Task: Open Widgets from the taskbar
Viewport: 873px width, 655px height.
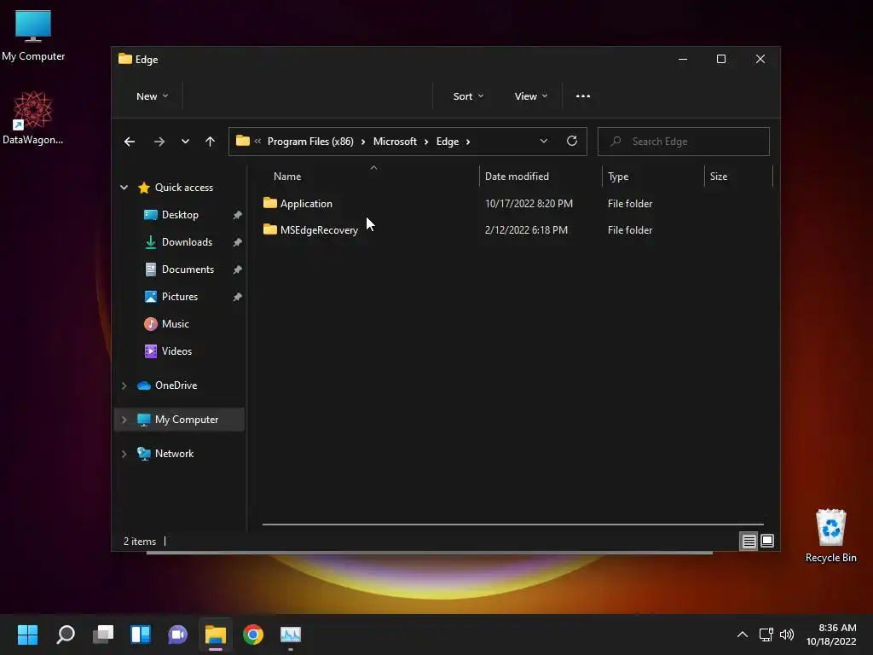Action: [141, 635]
